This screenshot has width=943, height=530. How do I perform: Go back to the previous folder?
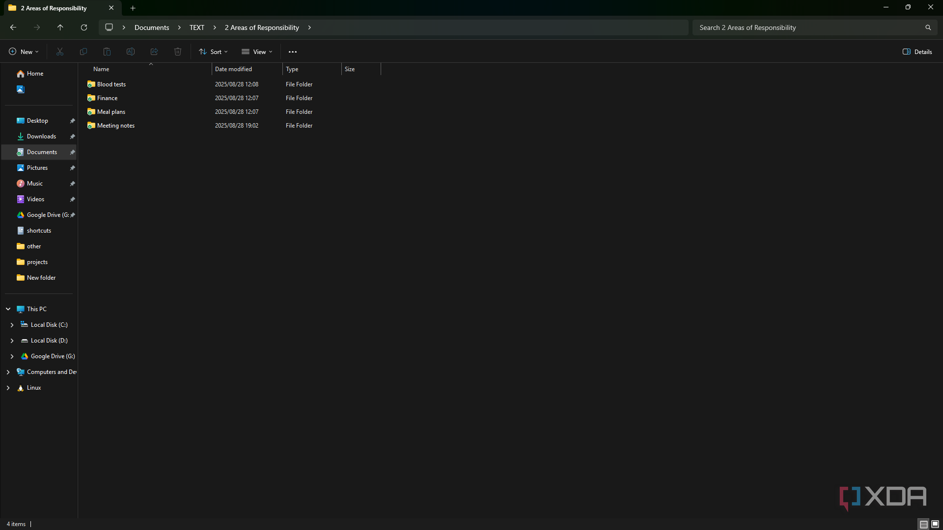(13, 27)
